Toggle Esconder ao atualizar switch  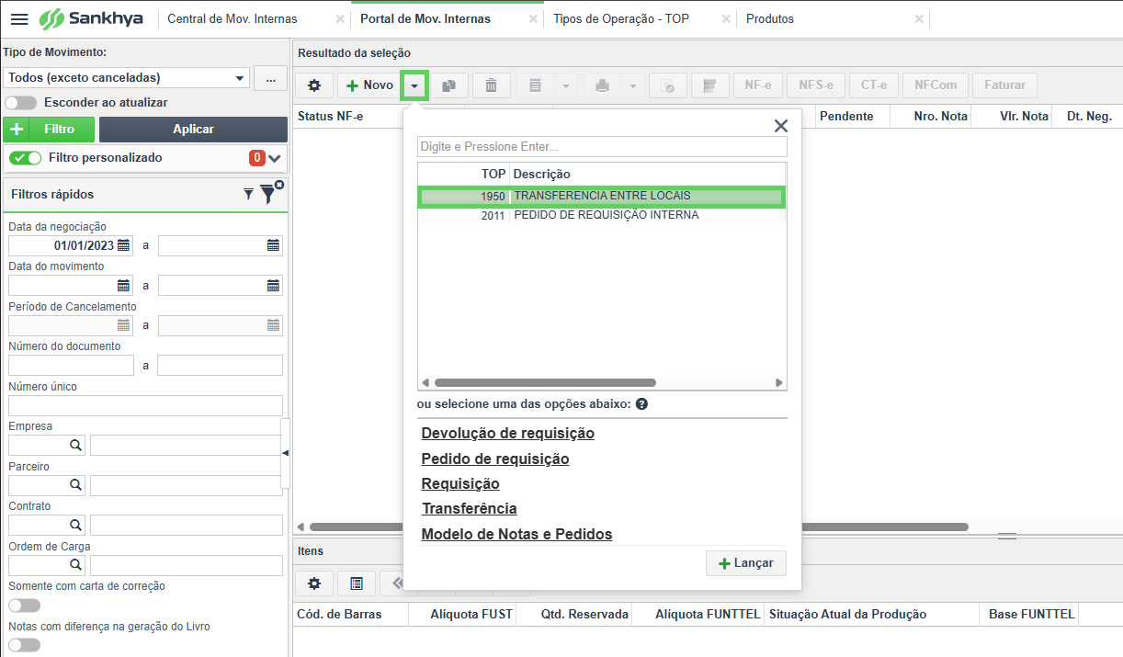[x=20, y=103]
